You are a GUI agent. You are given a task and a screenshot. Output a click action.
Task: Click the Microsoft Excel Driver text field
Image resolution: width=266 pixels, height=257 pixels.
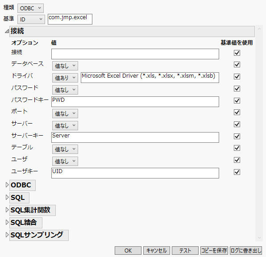tap(150, 78)
